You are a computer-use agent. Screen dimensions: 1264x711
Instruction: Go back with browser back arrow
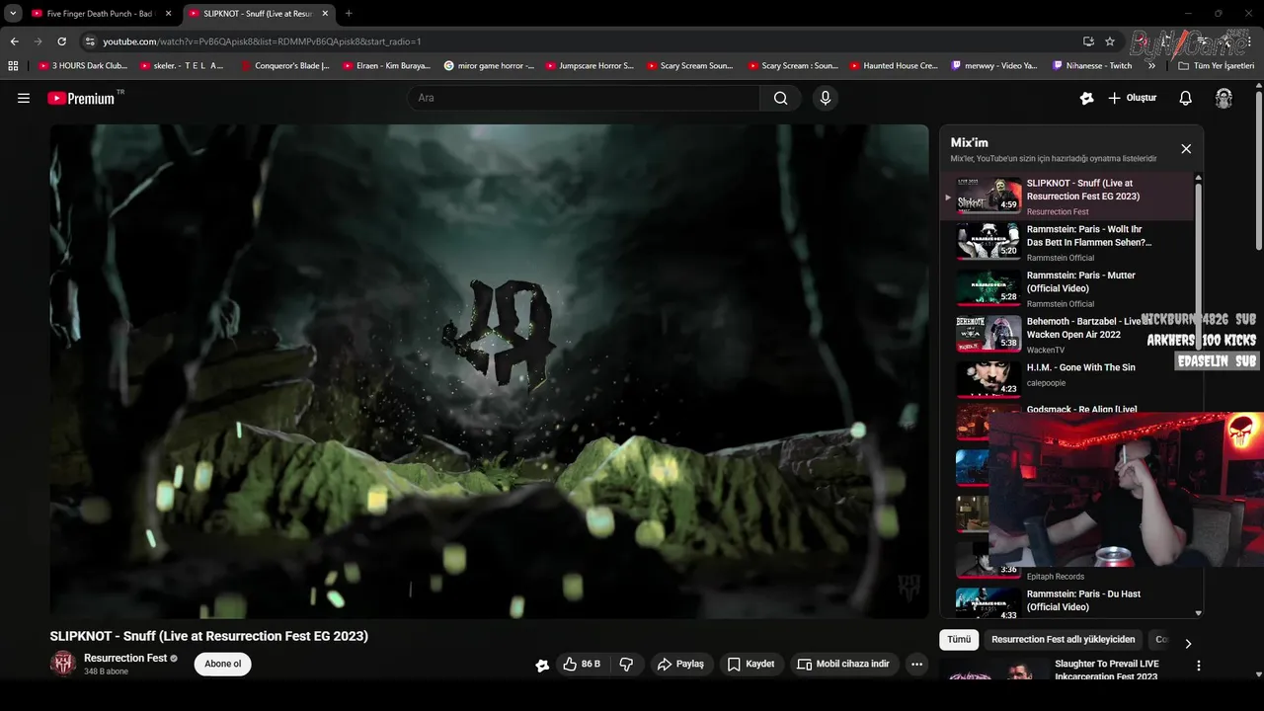[x=14, y=41]
